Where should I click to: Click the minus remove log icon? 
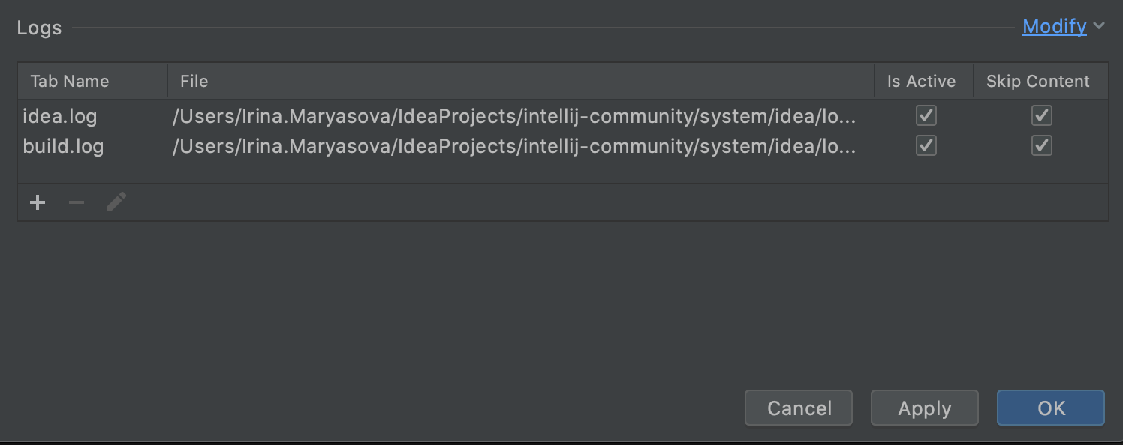[77, 202]
